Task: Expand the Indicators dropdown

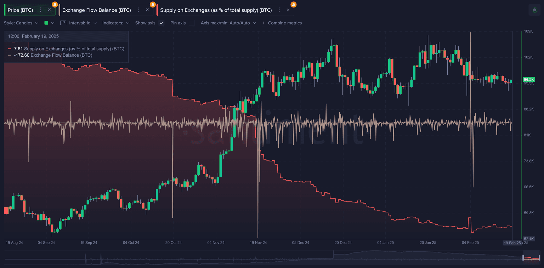Action: (x=115, y=23)
